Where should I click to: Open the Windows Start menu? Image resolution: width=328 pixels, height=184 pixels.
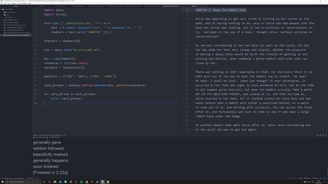point(3,182)
